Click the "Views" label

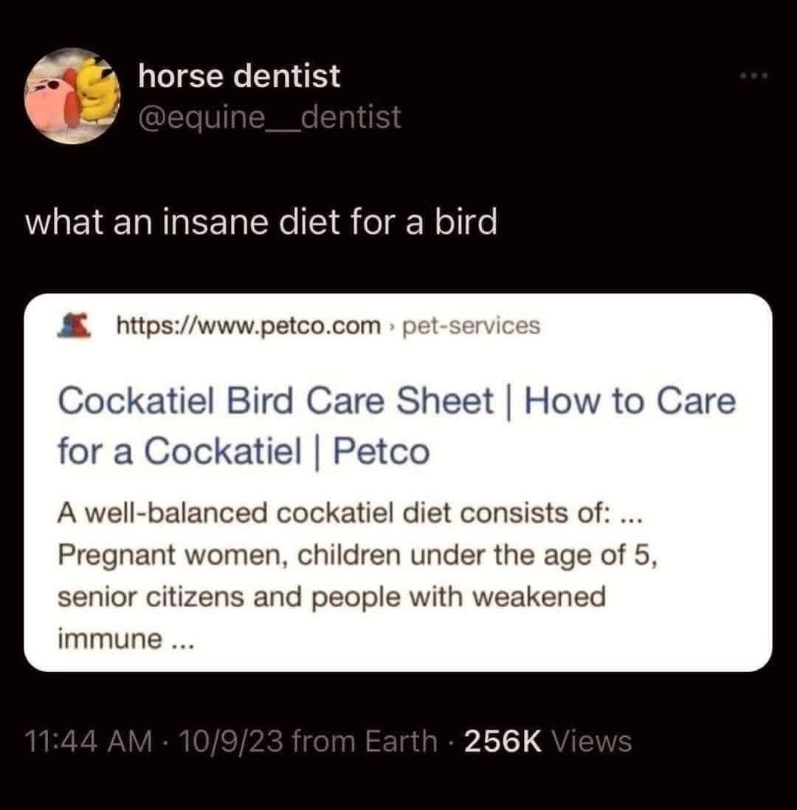(593, 741)
